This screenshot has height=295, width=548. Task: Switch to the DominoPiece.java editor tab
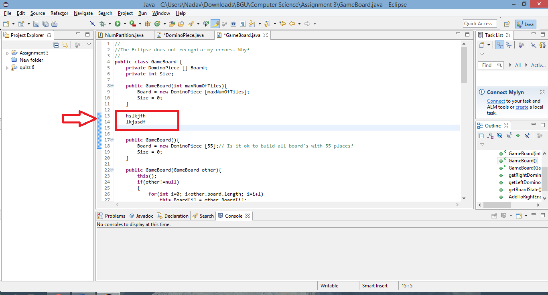click(180, 35)
